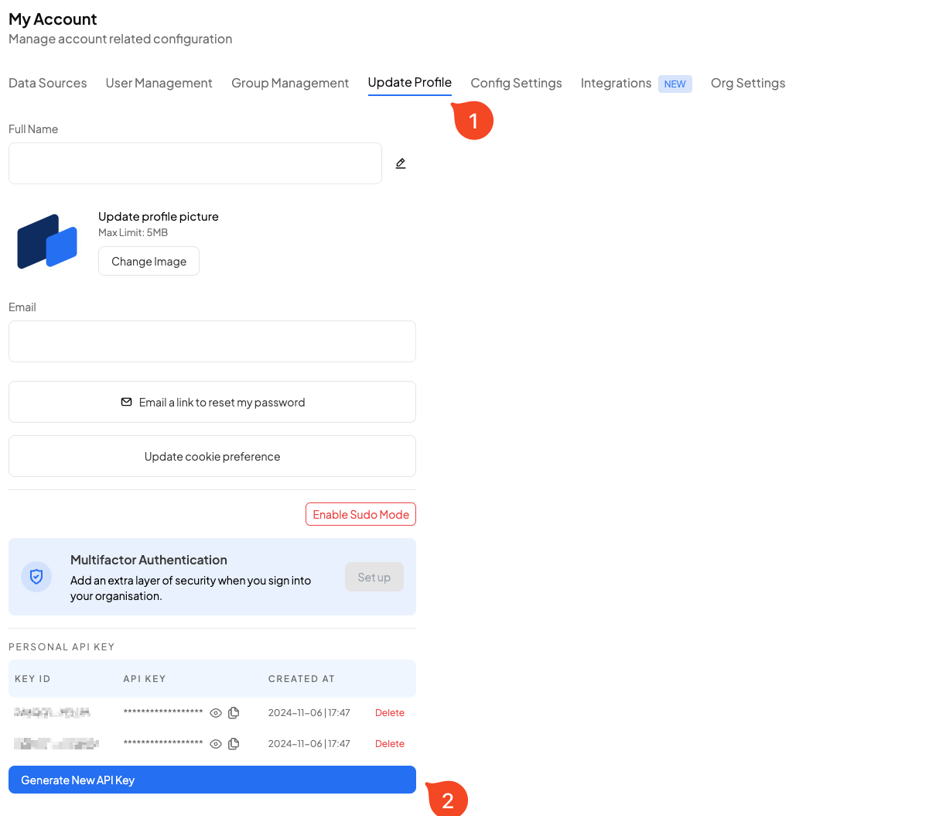Click Email a link to reset my password
946x816 pixels.
point(212,402)
